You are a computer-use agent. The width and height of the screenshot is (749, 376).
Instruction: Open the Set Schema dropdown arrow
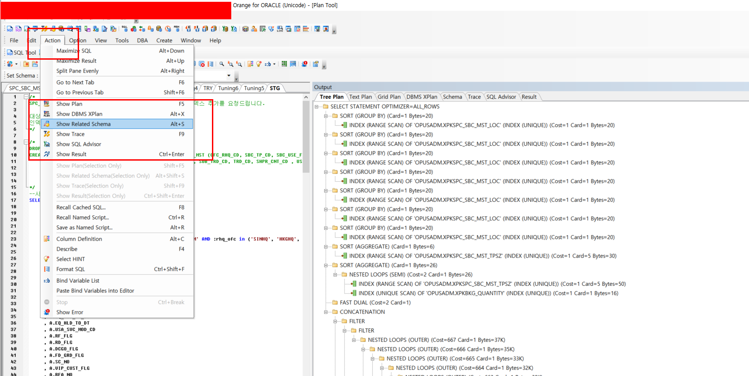(229, 76)
